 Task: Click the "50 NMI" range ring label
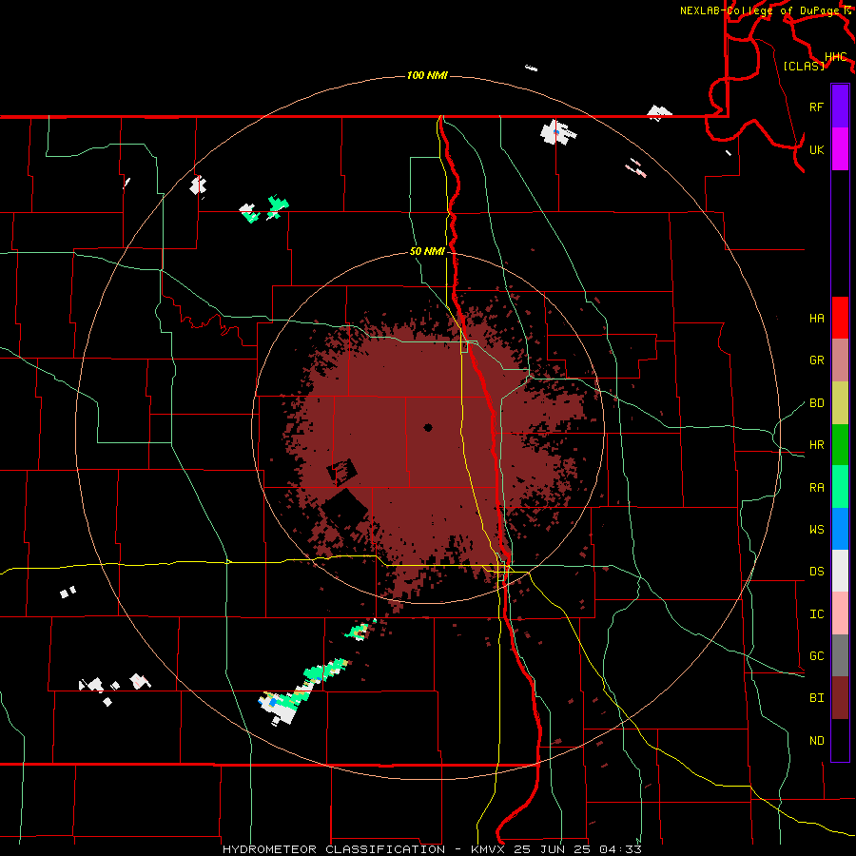click(x=427, y=252)
